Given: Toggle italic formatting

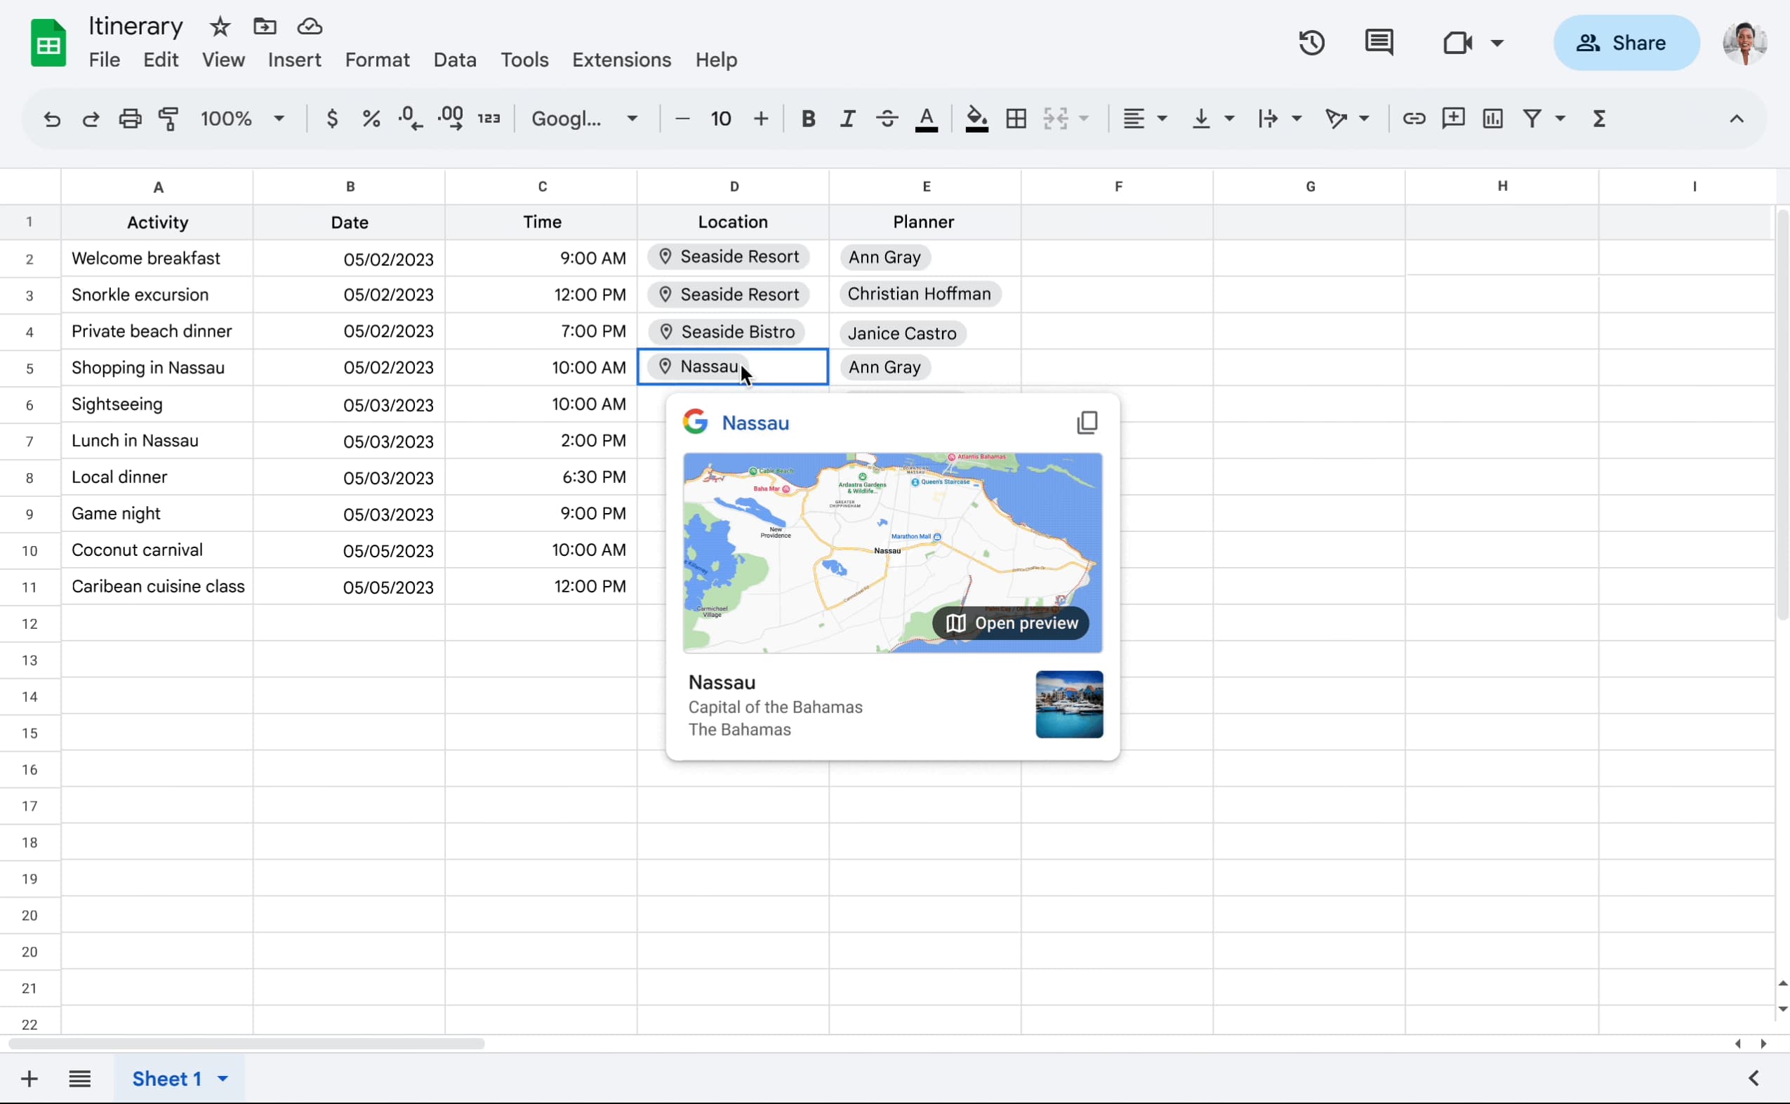Looking at the screenshot, I should [x=847, y=119].
